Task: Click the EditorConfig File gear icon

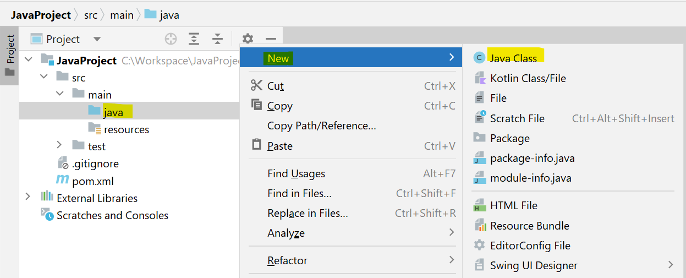Action: coord(480,246)
